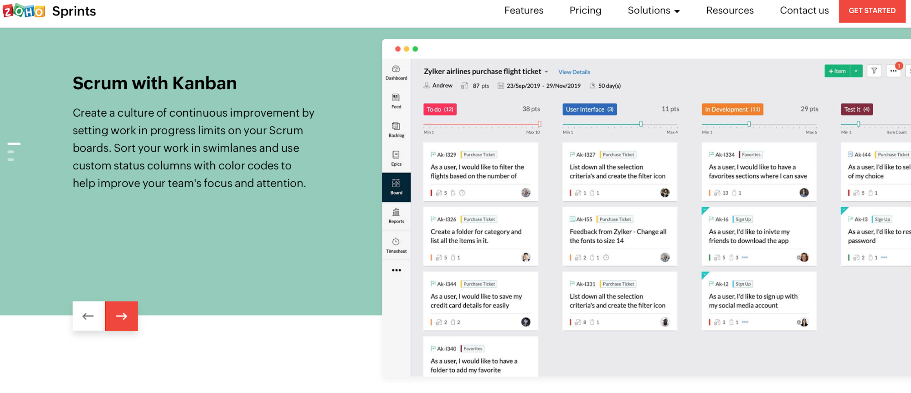Open card Ak-I326 about creating a folder
The image size is (911, 393).
(x=480, y=236)
